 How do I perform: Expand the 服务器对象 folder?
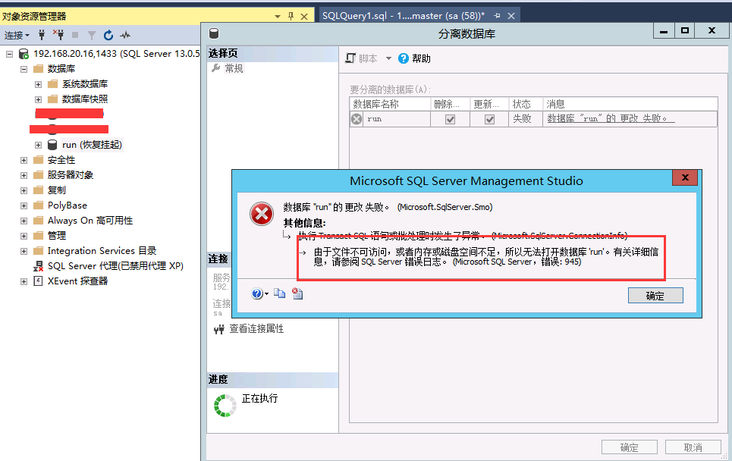pyautogui.click(x=24, y=175)
